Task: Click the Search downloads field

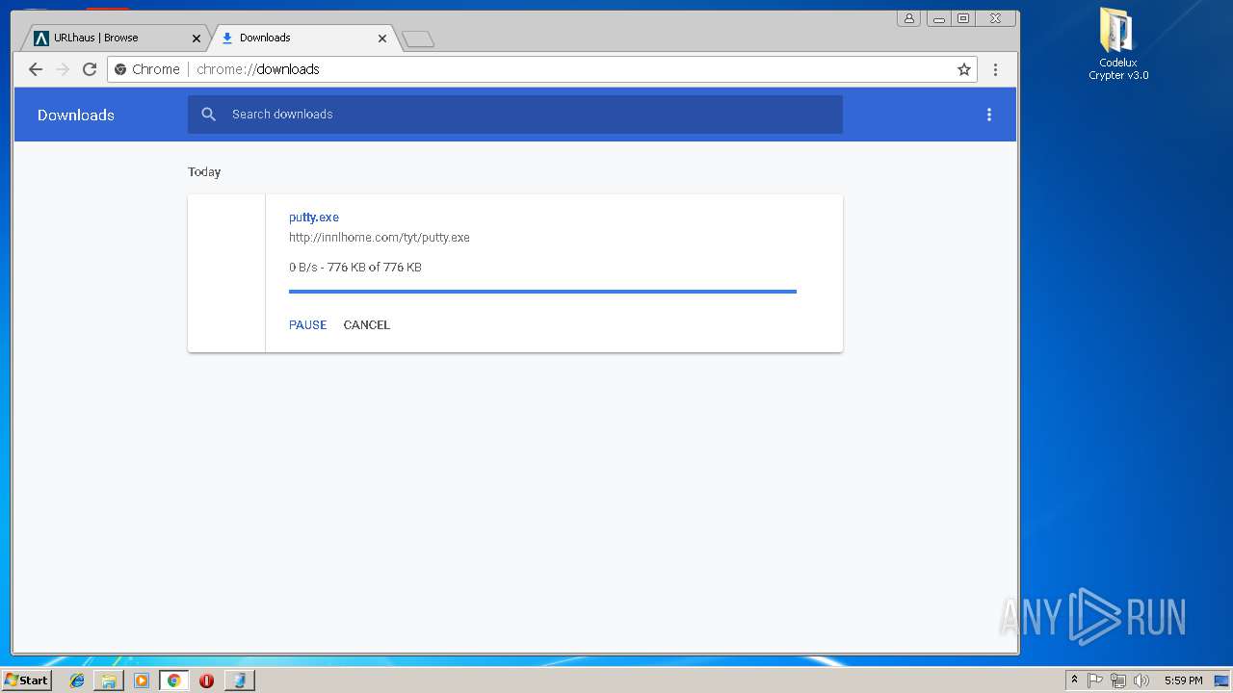Action: point(515,115)
